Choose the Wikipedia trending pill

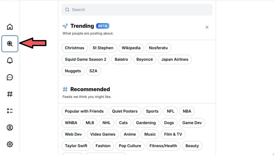click(131, 48)
